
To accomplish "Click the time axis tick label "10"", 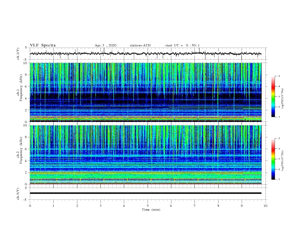I will tap(265, 206).
